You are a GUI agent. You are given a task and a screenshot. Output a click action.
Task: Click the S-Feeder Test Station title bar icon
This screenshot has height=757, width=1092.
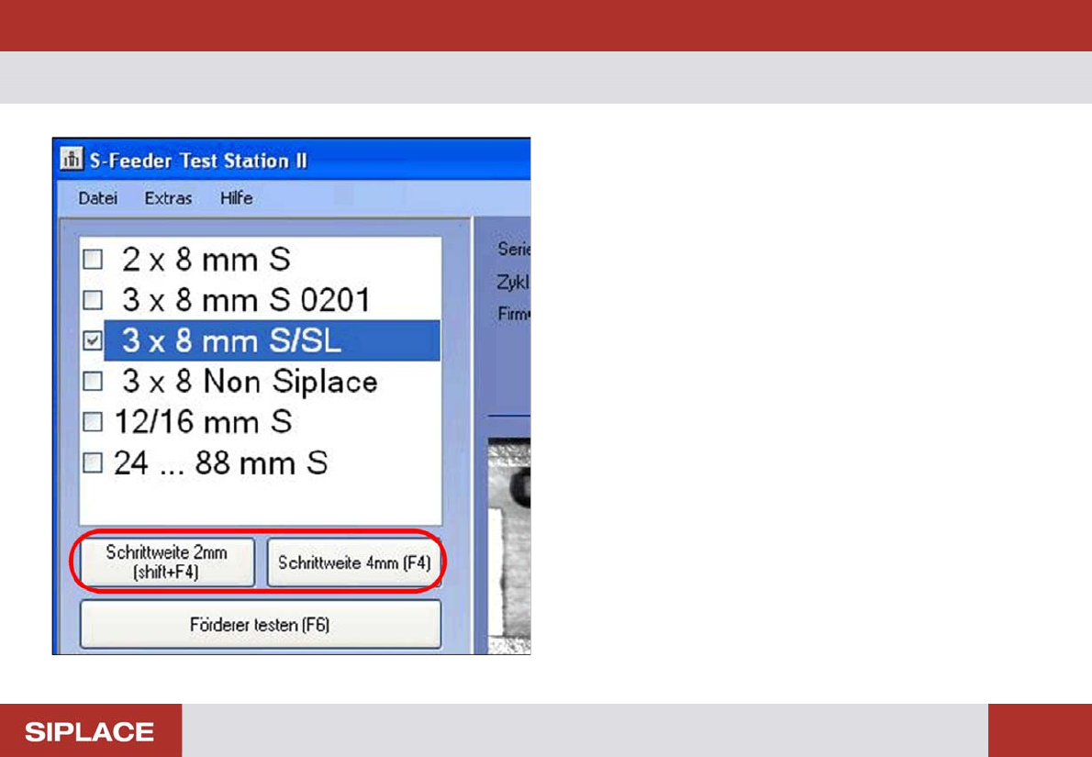point(70,161)
